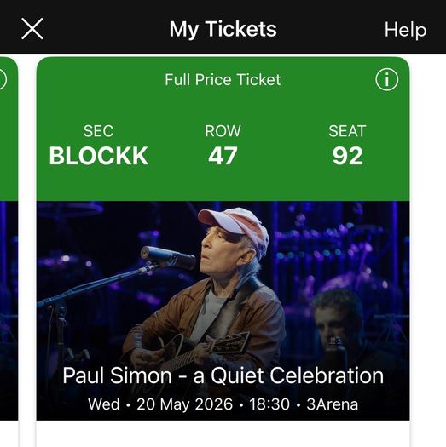
Task: Tap the previous ticket card's green header
Action: pyautogui.click(x=9, y=129)
